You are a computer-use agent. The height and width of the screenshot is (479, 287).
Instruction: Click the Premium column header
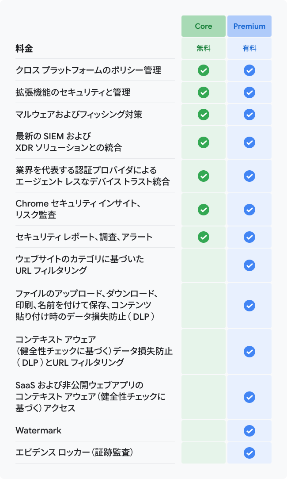click(x=249, y=26)
